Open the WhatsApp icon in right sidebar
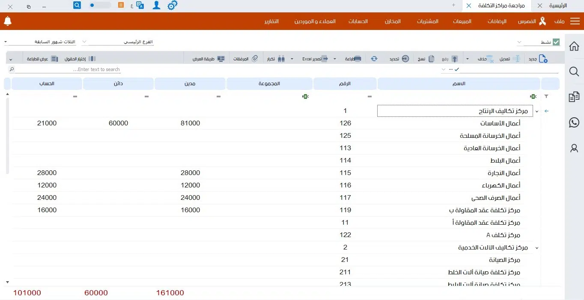 pos(574,123)
